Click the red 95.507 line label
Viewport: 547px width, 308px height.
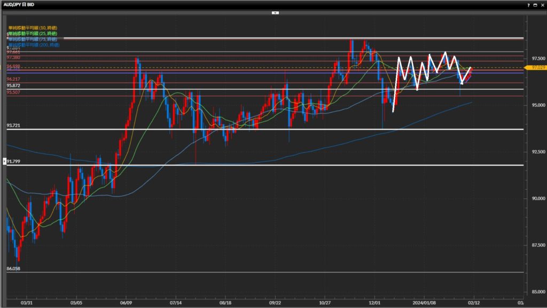[14, 93]
